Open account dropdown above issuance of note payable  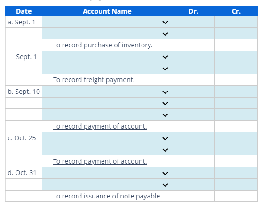point(107,185)
